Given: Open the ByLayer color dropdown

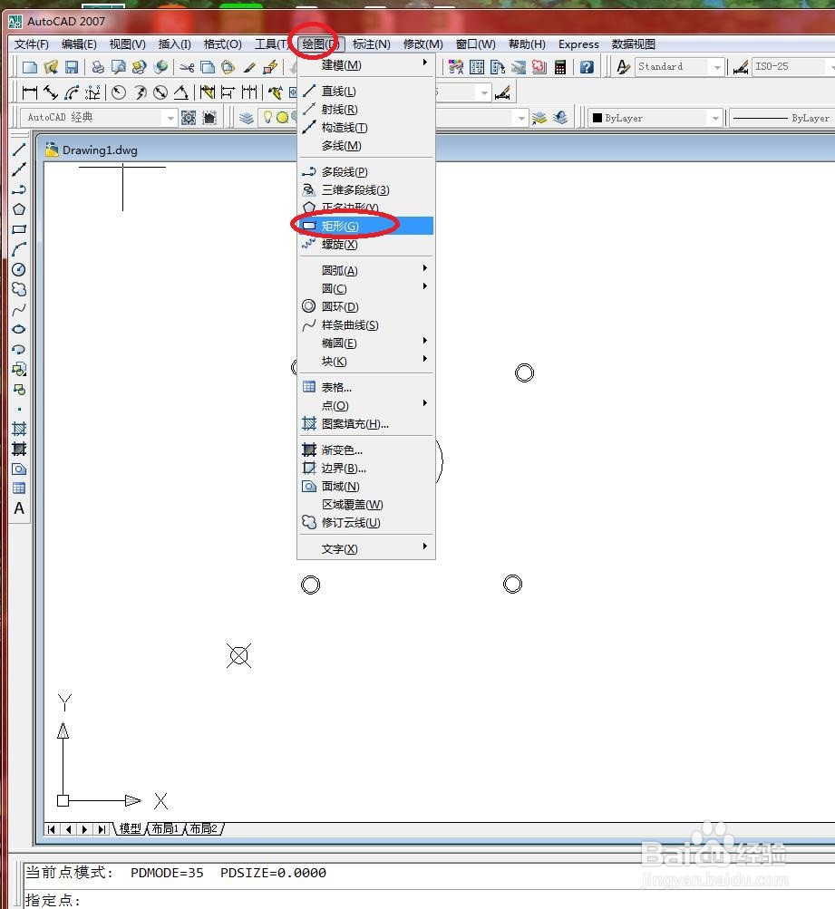Looking at the screenshot, I should [x=715, y=118].
